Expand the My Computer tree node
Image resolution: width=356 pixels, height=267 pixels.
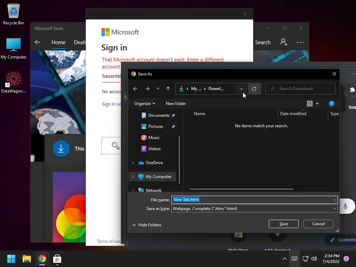click(133, 177)
